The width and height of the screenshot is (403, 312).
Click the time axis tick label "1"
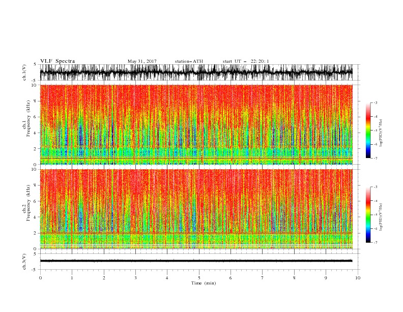point(72,278)
